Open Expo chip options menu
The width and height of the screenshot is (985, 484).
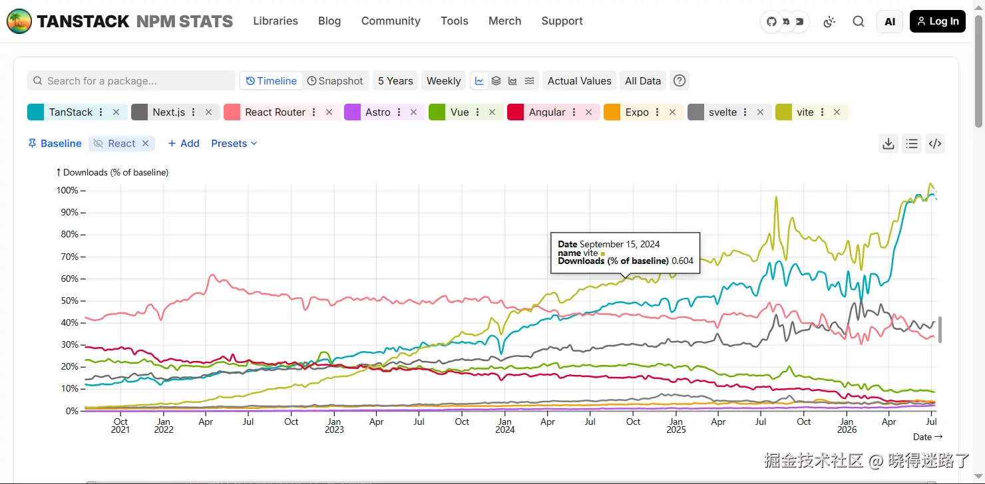[x=658, y=112]
